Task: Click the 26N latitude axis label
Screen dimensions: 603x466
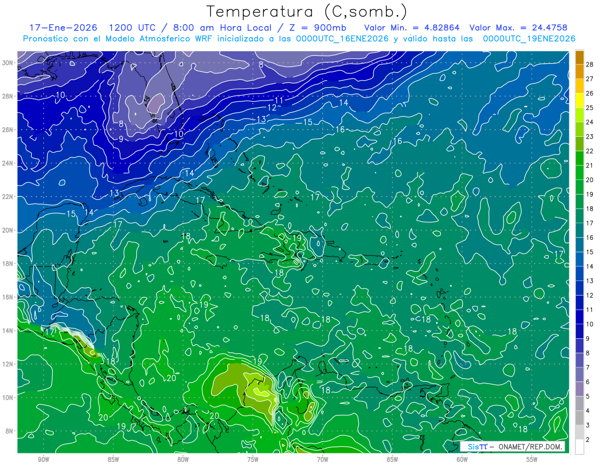Action: 8,130
